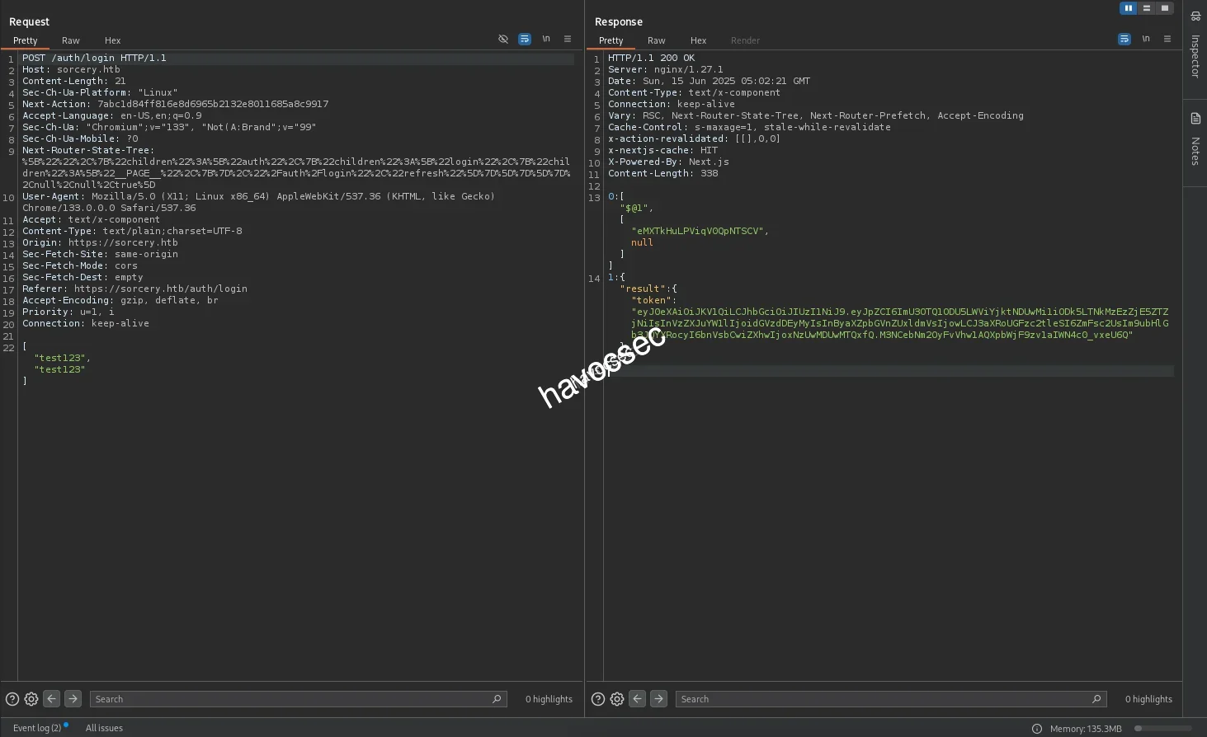This screenshot has height=737, width=1207.
Task: Open Response search help icon
Action: click(598, 699)
